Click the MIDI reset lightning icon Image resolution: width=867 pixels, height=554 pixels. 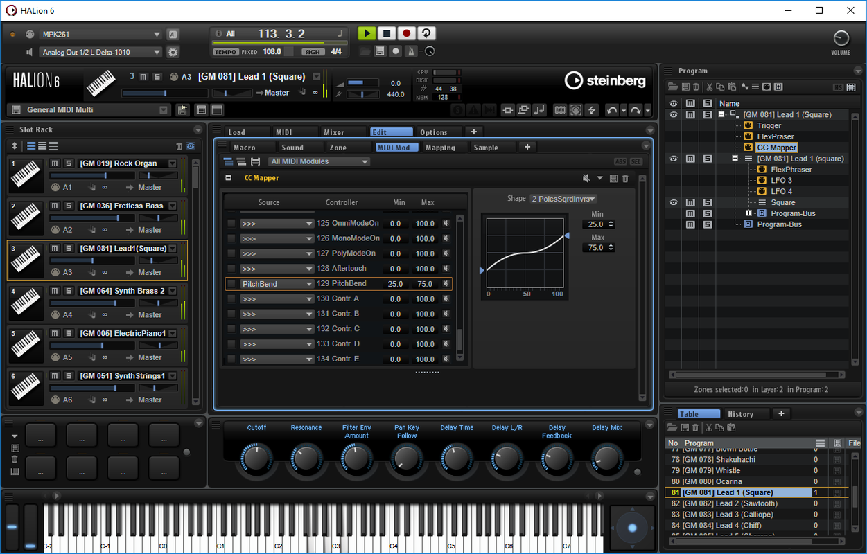click(x=593, y=110)
